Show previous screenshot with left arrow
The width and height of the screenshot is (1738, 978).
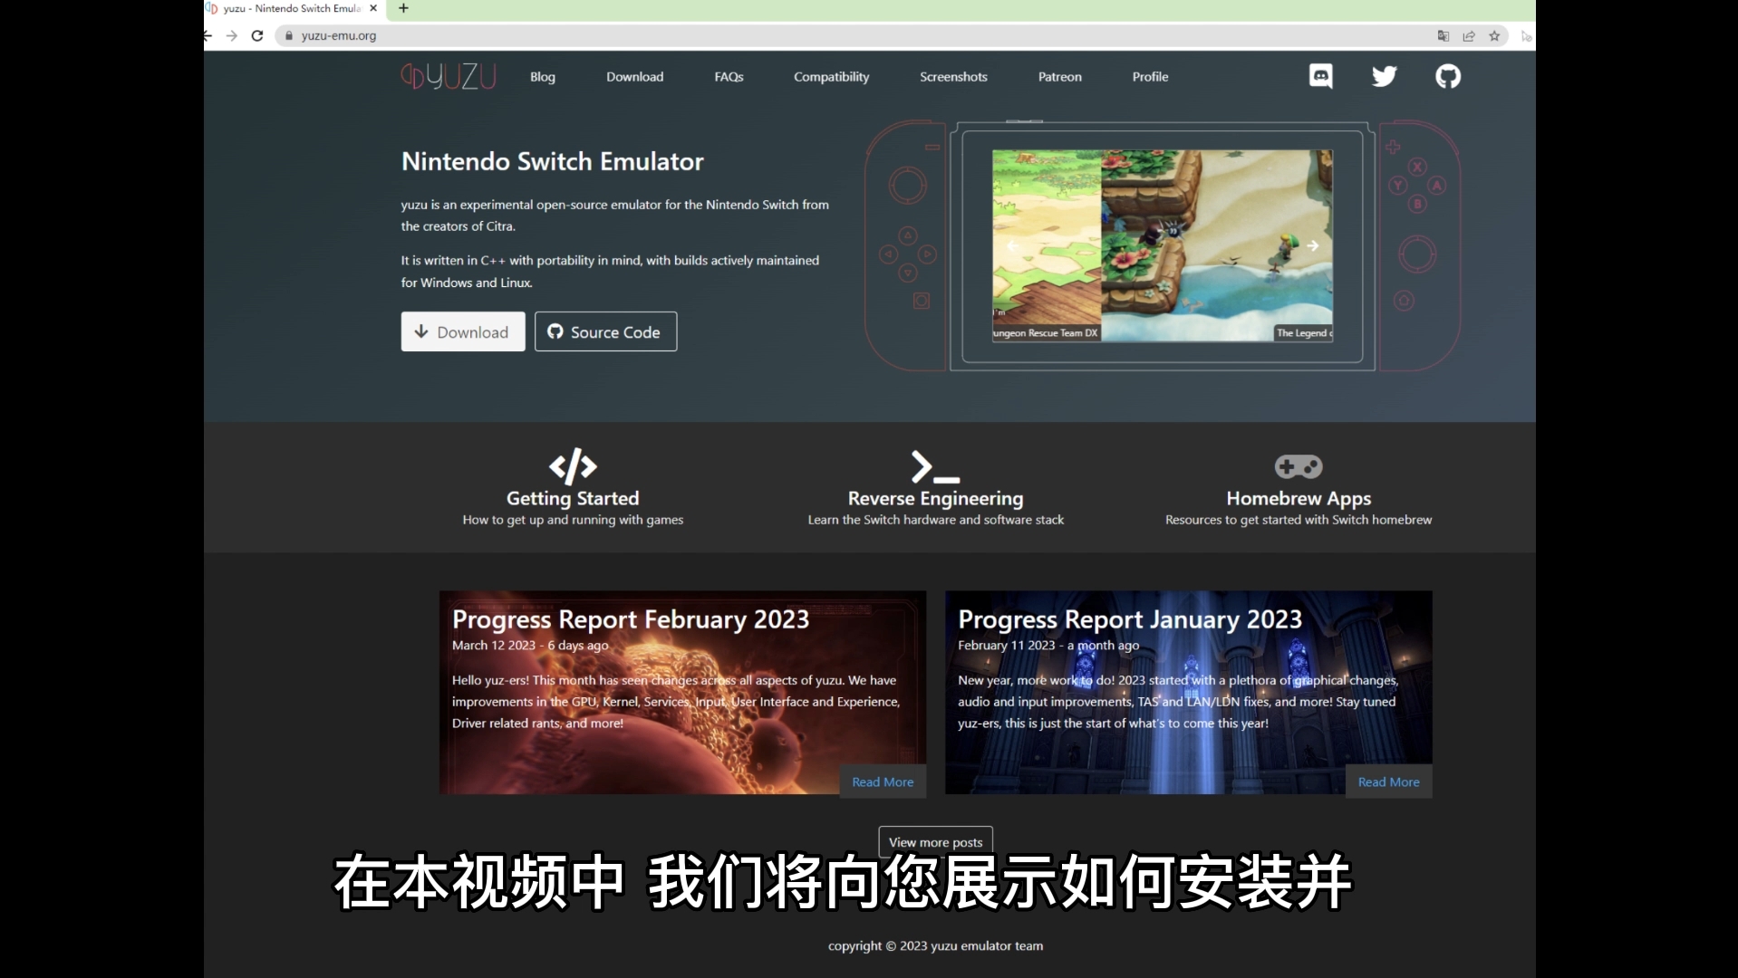pos(1013,245)
